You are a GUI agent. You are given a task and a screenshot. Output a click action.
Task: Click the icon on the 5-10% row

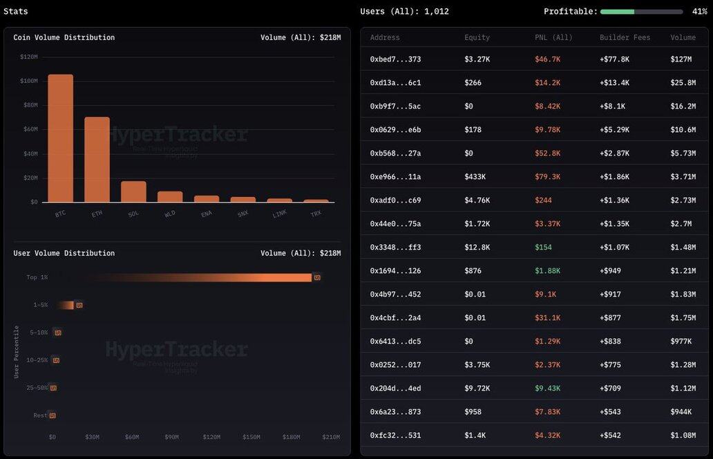[58, 332]
